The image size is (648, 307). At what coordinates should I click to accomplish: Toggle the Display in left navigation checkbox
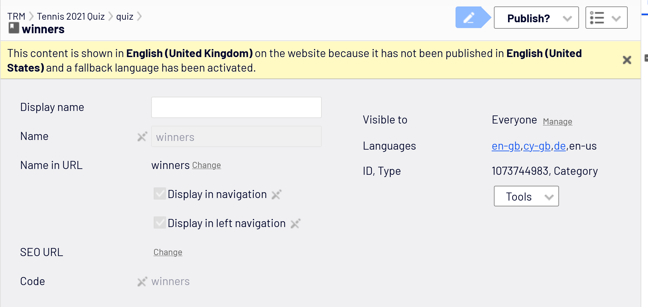click(x=160, y=223)
